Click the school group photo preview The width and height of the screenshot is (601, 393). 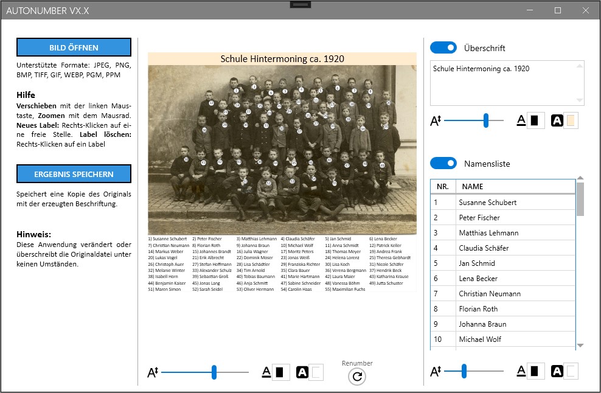point(282,150)
